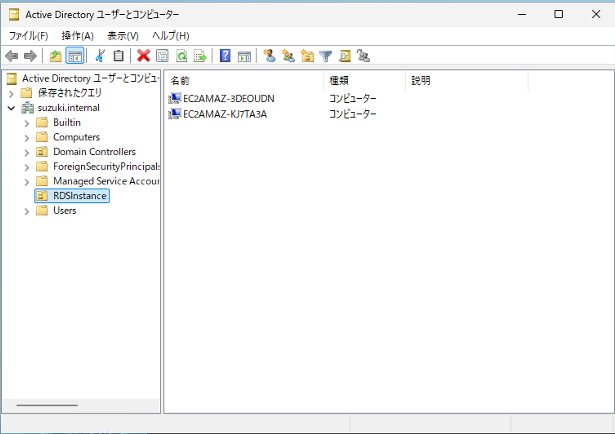Open the 表示(V) menu
615x434 pixels.
pyautogui.click(x=123, y=36)
